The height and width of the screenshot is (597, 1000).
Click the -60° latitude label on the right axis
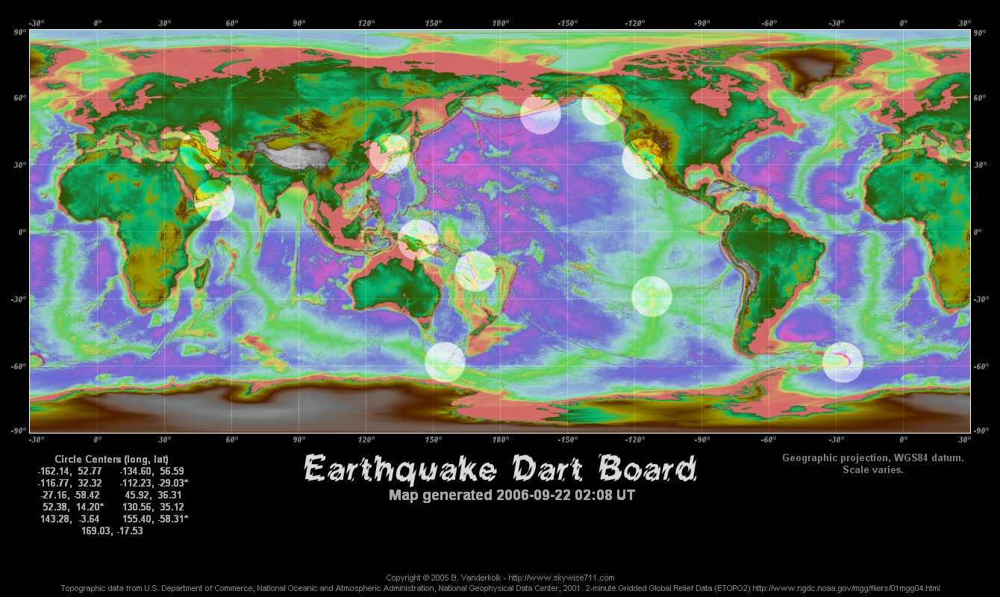pos(981,366)
